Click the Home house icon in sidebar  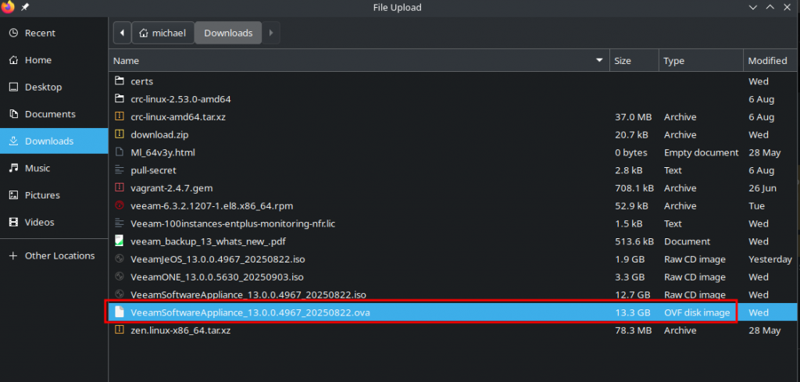click(14, 60)
